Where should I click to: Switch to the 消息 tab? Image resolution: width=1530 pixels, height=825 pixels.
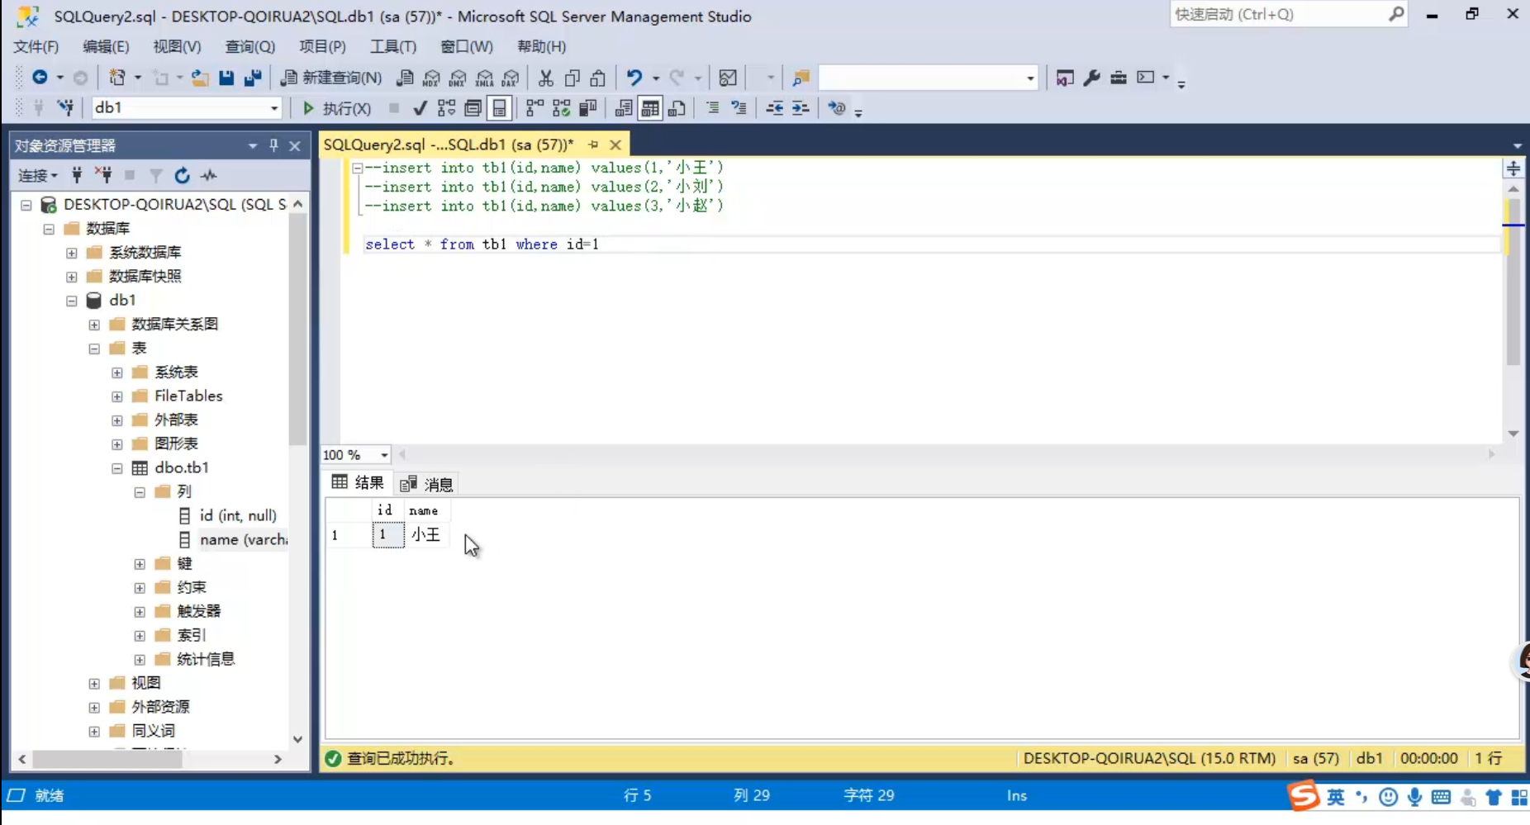coord(427,484)
